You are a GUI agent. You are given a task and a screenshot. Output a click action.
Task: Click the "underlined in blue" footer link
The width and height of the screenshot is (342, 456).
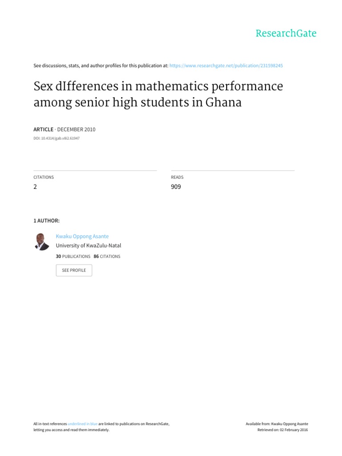[x=82, y=424]
